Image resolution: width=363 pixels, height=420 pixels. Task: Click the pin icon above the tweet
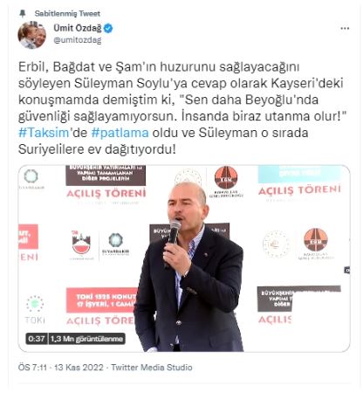[23, 13]
